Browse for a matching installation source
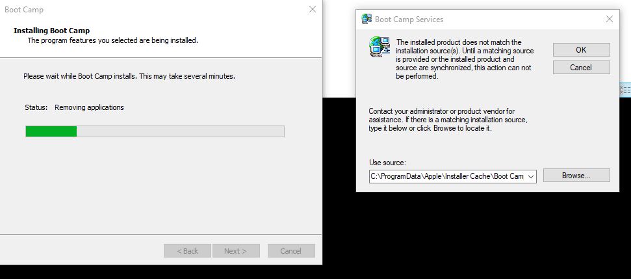Viewport: 631px width, 279px height. coord(576,176)
